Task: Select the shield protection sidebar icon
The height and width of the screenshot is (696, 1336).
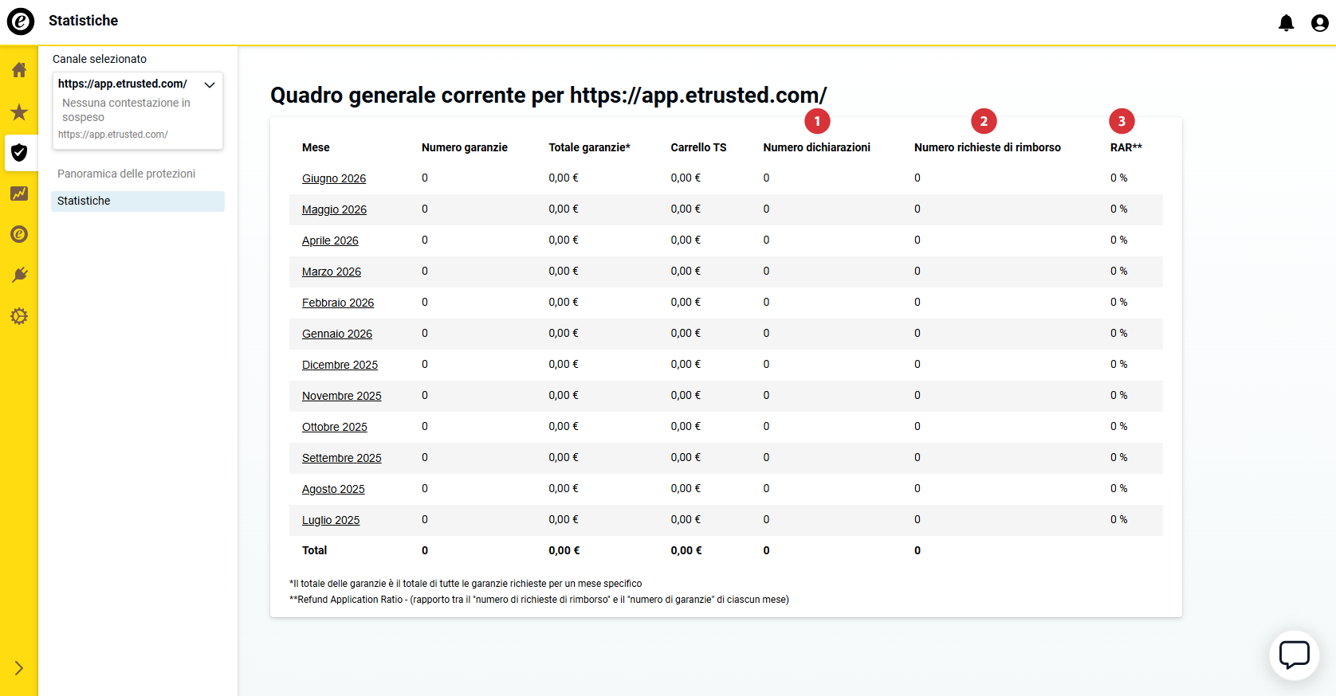Action: (20, 153)
